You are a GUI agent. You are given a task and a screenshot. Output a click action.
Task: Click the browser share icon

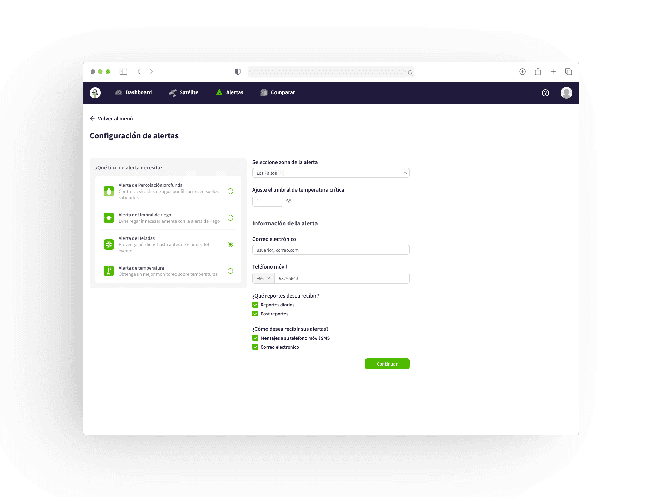click(x=538, y=71)
